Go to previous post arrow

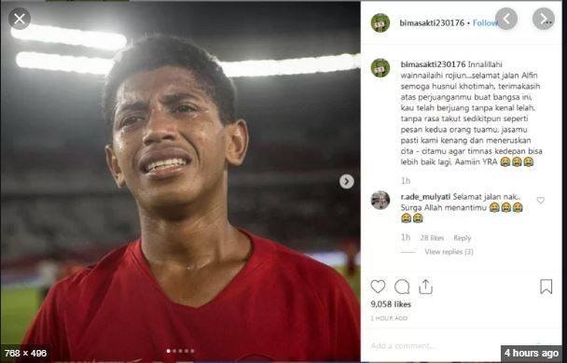coord(506,19)
